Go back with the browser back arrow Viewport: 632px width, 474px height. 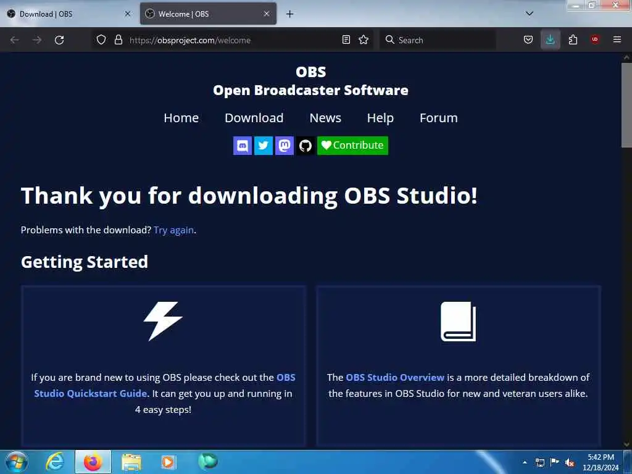[15, 40]
